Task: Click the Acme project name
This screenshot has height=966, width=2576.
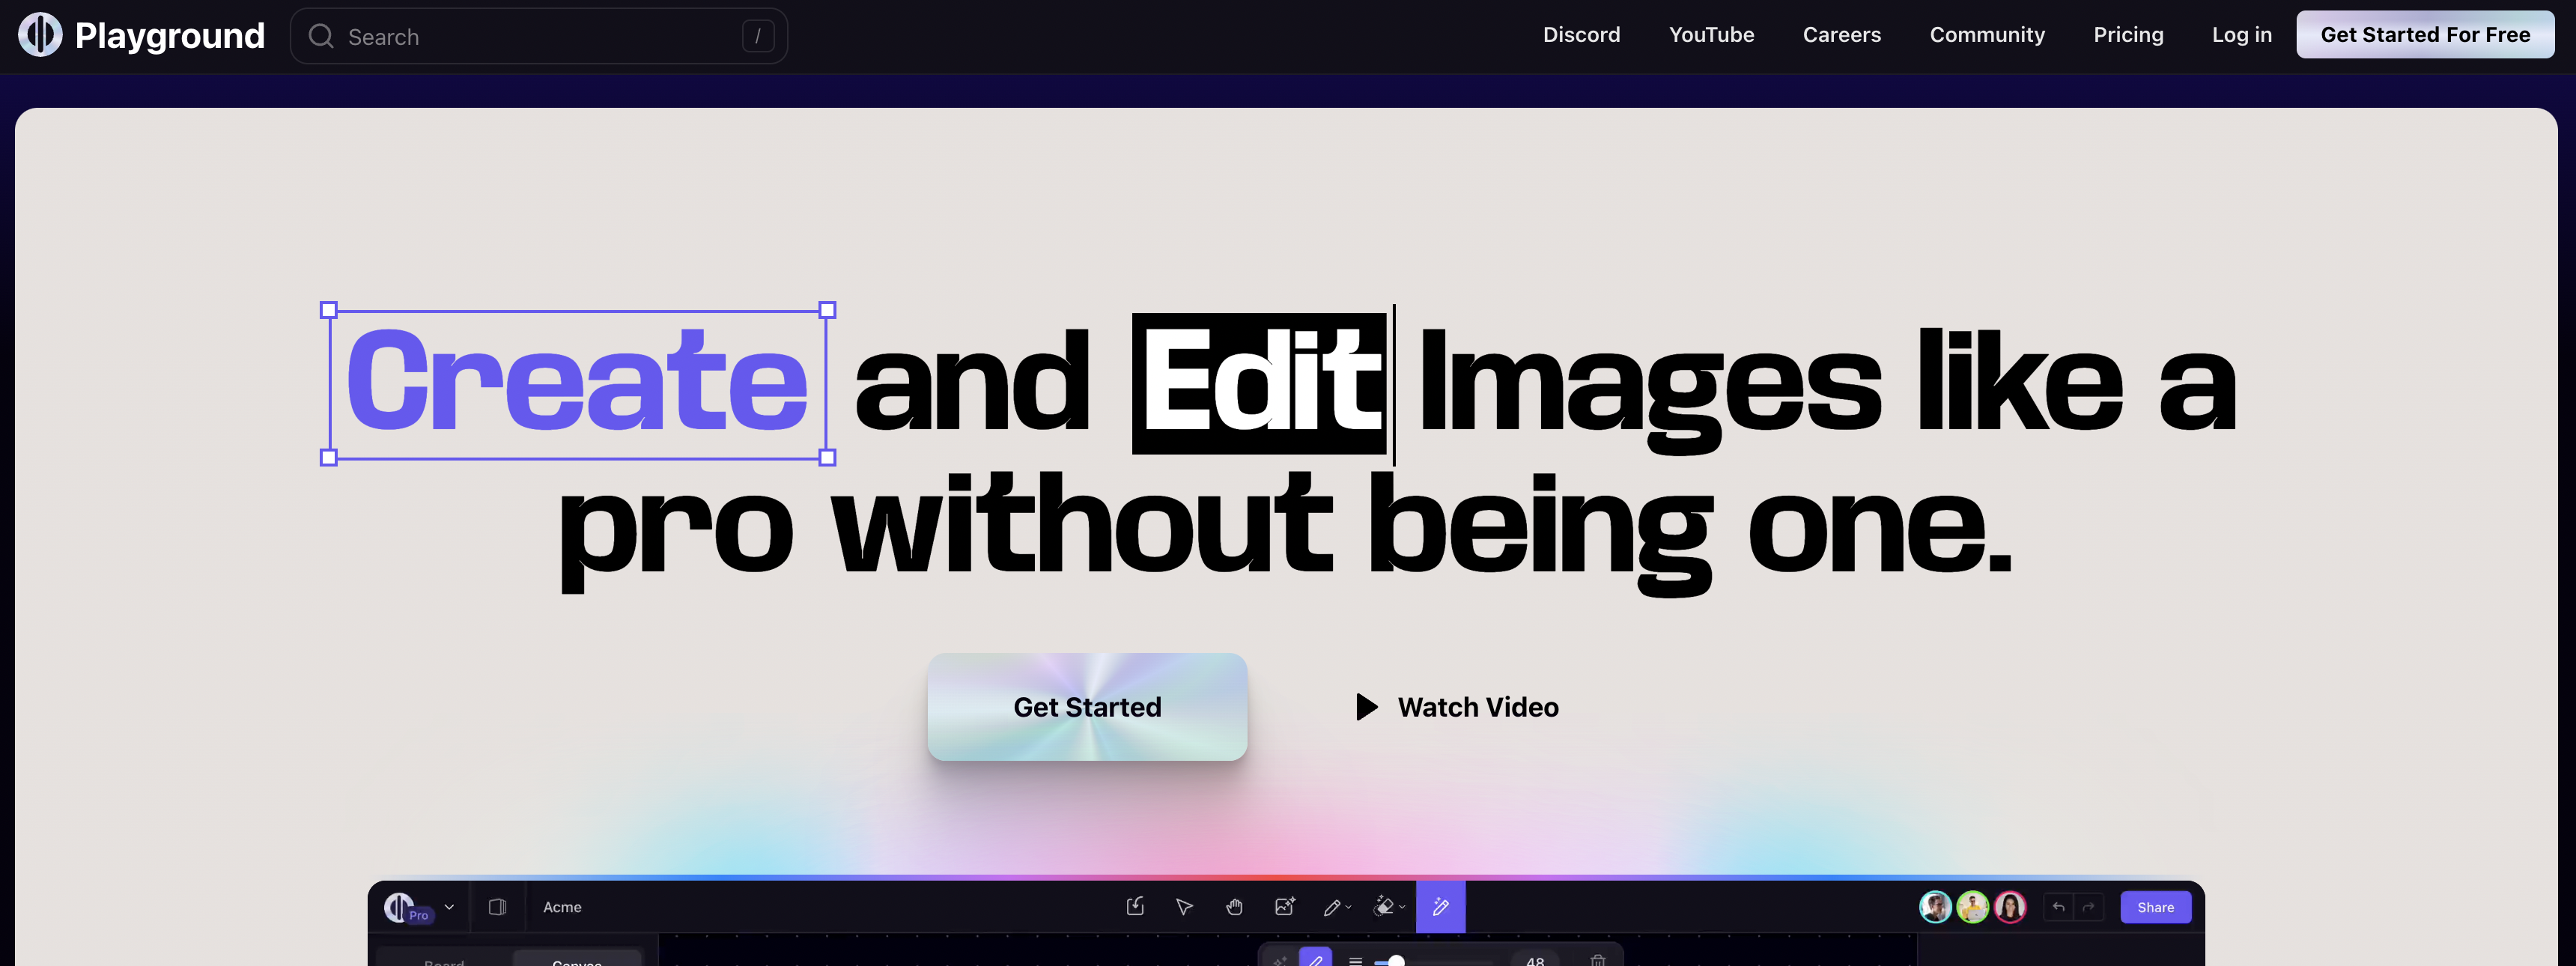Action: (562, 907)
